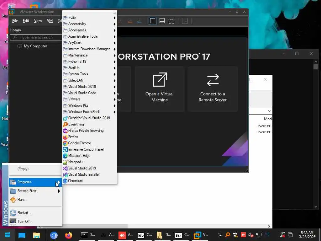This screenshot has width=321, height=241.
Task: Switch to the VMware Workstation taskbar button
Action: pos(201,235)
